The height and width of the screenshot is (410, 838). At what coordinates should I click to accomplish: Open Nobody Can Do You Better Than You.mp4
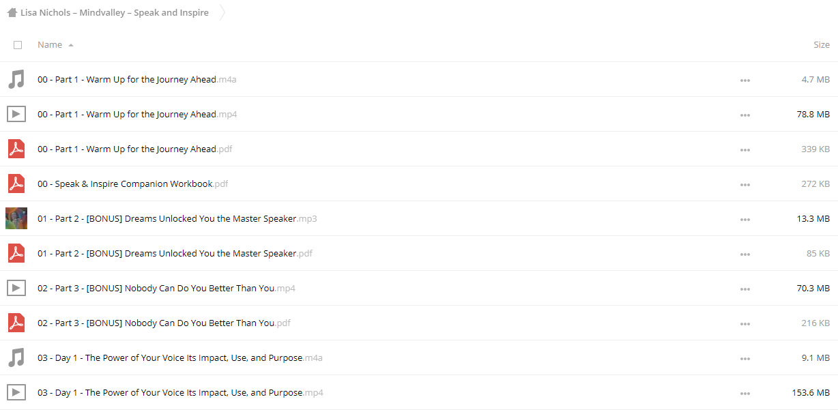(167, 289)
